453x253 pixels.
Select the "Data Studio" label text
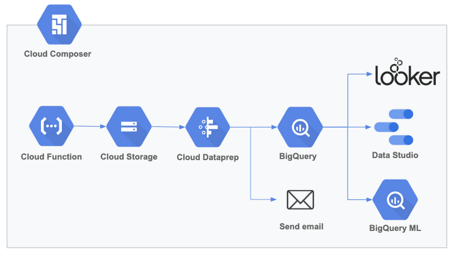click(395, 155)
